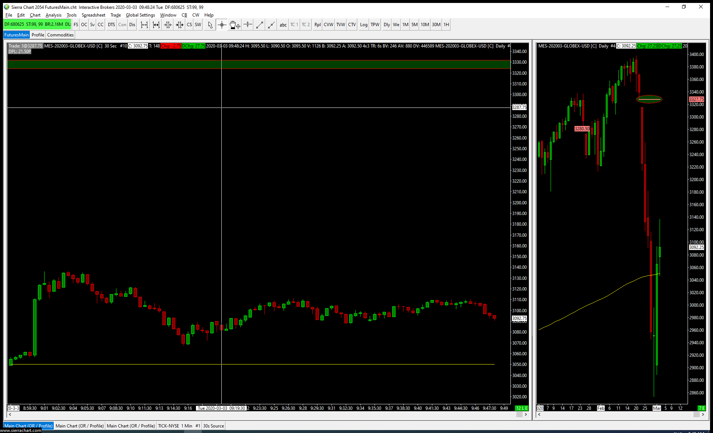Image resolution: width=713 pixels, height=433 pixels.
Task: Select the line drawing tool
Action: click(x=259, y=25)
